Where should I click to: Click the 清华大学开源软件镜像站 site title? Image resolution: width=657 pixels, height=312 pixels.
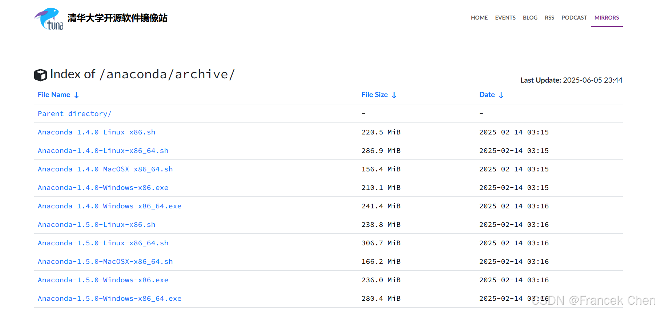(117, 18)
